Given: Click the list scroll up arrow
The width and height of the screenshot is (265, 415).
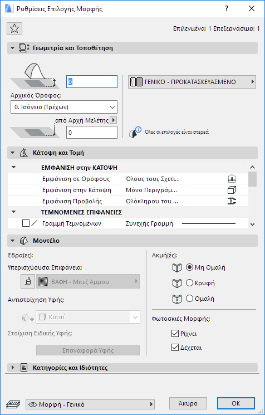Looking at the screenshot, I should coord(253,167).
